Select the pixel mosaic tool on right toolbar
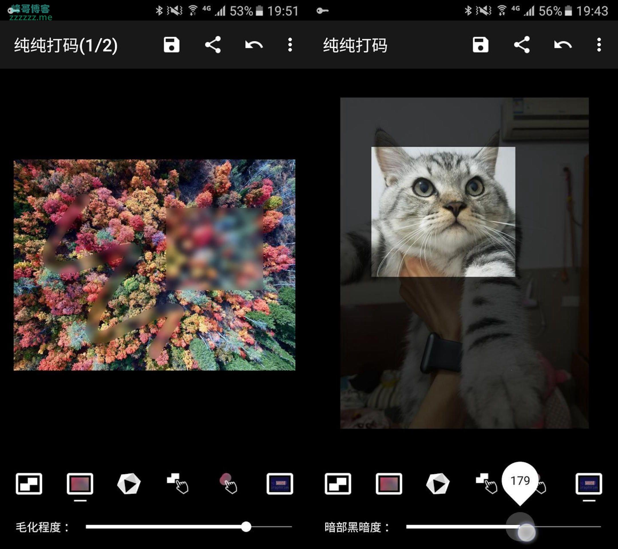Screen dimensions: 618x549 [x=338, y=484]
